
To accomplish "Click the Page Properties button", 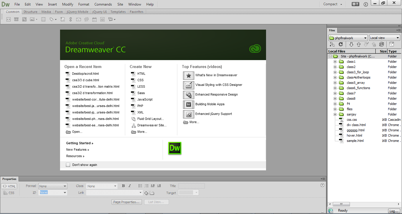I will click(x=127, y=202).
